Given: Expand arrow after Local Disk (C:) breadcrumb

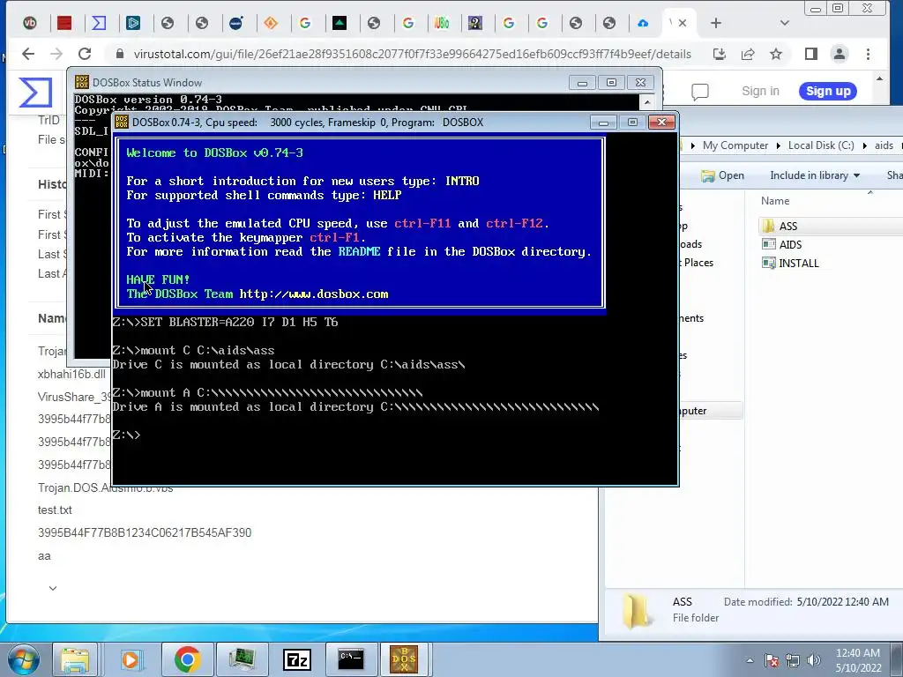Looking at the screenshot, I should [x=864, y=145].
